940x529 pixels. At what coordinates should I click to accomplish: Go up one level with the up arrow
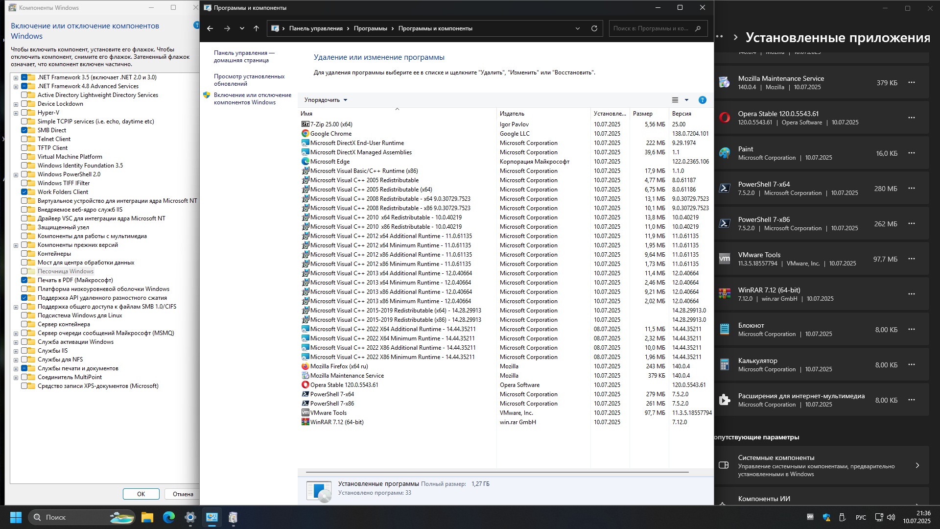click(x=256, y=28)
